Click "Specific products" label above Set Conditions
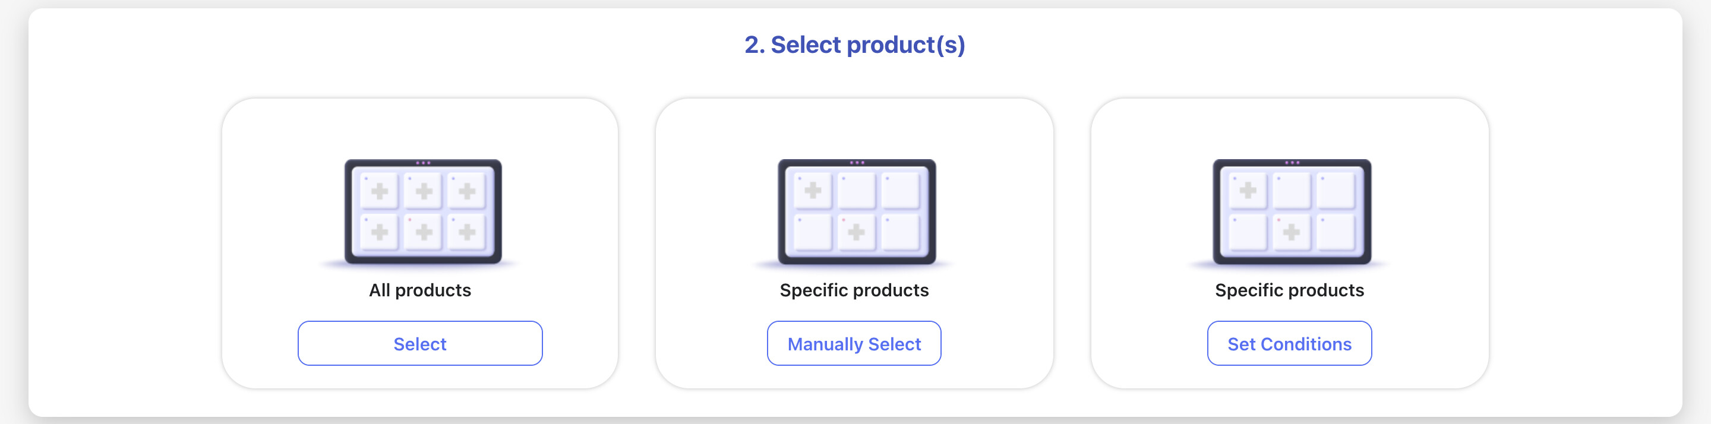Screen dimensions: 1711x424 tap(1289, 290)
